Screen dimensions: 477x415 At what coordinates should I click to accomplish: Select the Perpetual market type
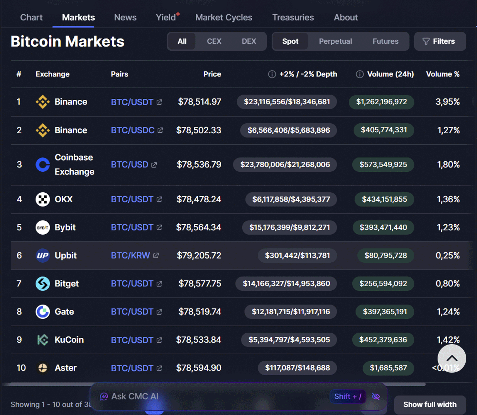[335, 41]
